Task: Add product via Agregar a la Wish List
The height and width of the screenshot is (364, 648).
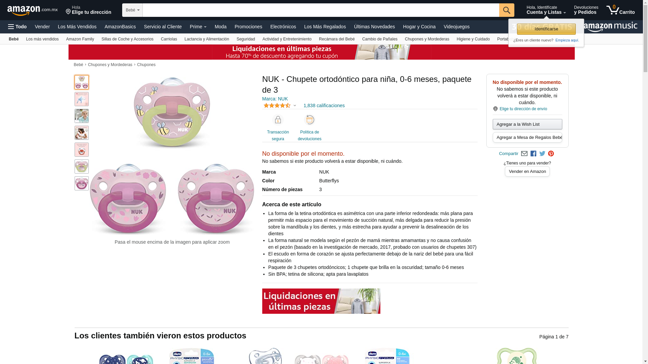Action: coord(527,124)
